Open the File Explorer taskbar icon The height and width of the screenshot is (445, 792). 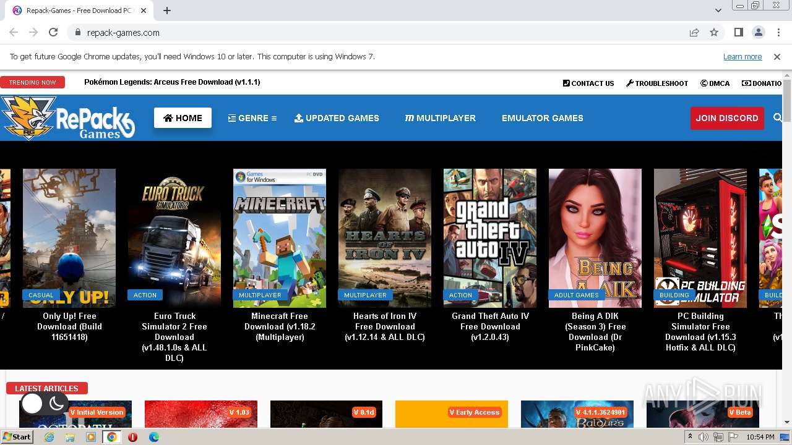[70, 437]
